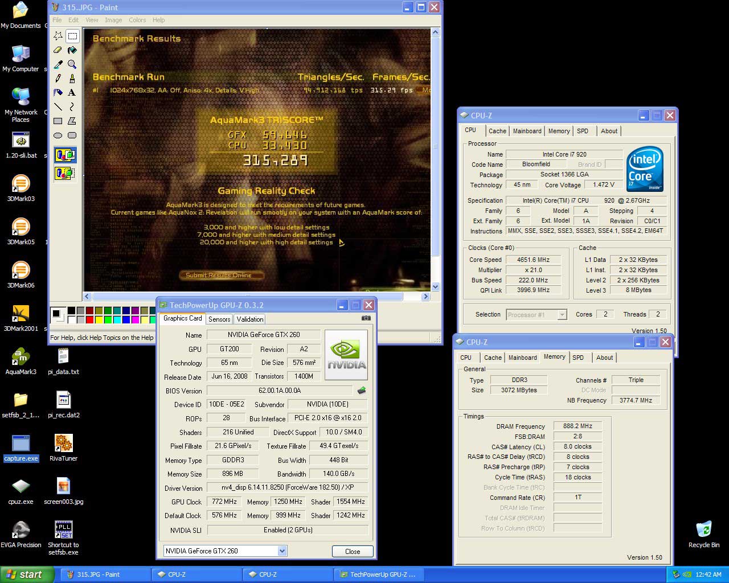729x583 pixels.
Task: Pick the bright blue color swatch
Action: tap(126, 320)
